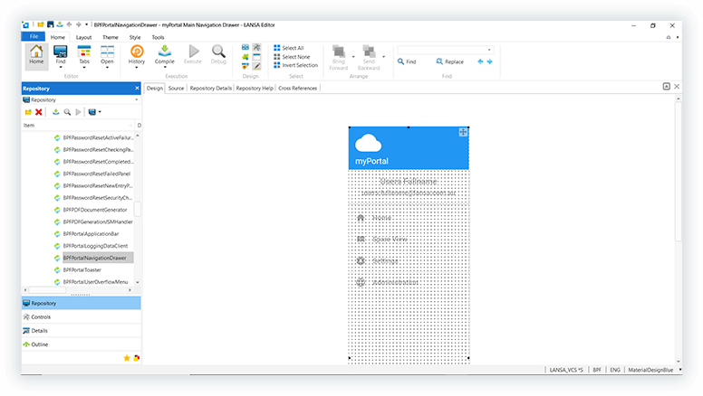Click the Send Backward icon
The width and height of the screenshot is (703, 396).
click(369, 52)
